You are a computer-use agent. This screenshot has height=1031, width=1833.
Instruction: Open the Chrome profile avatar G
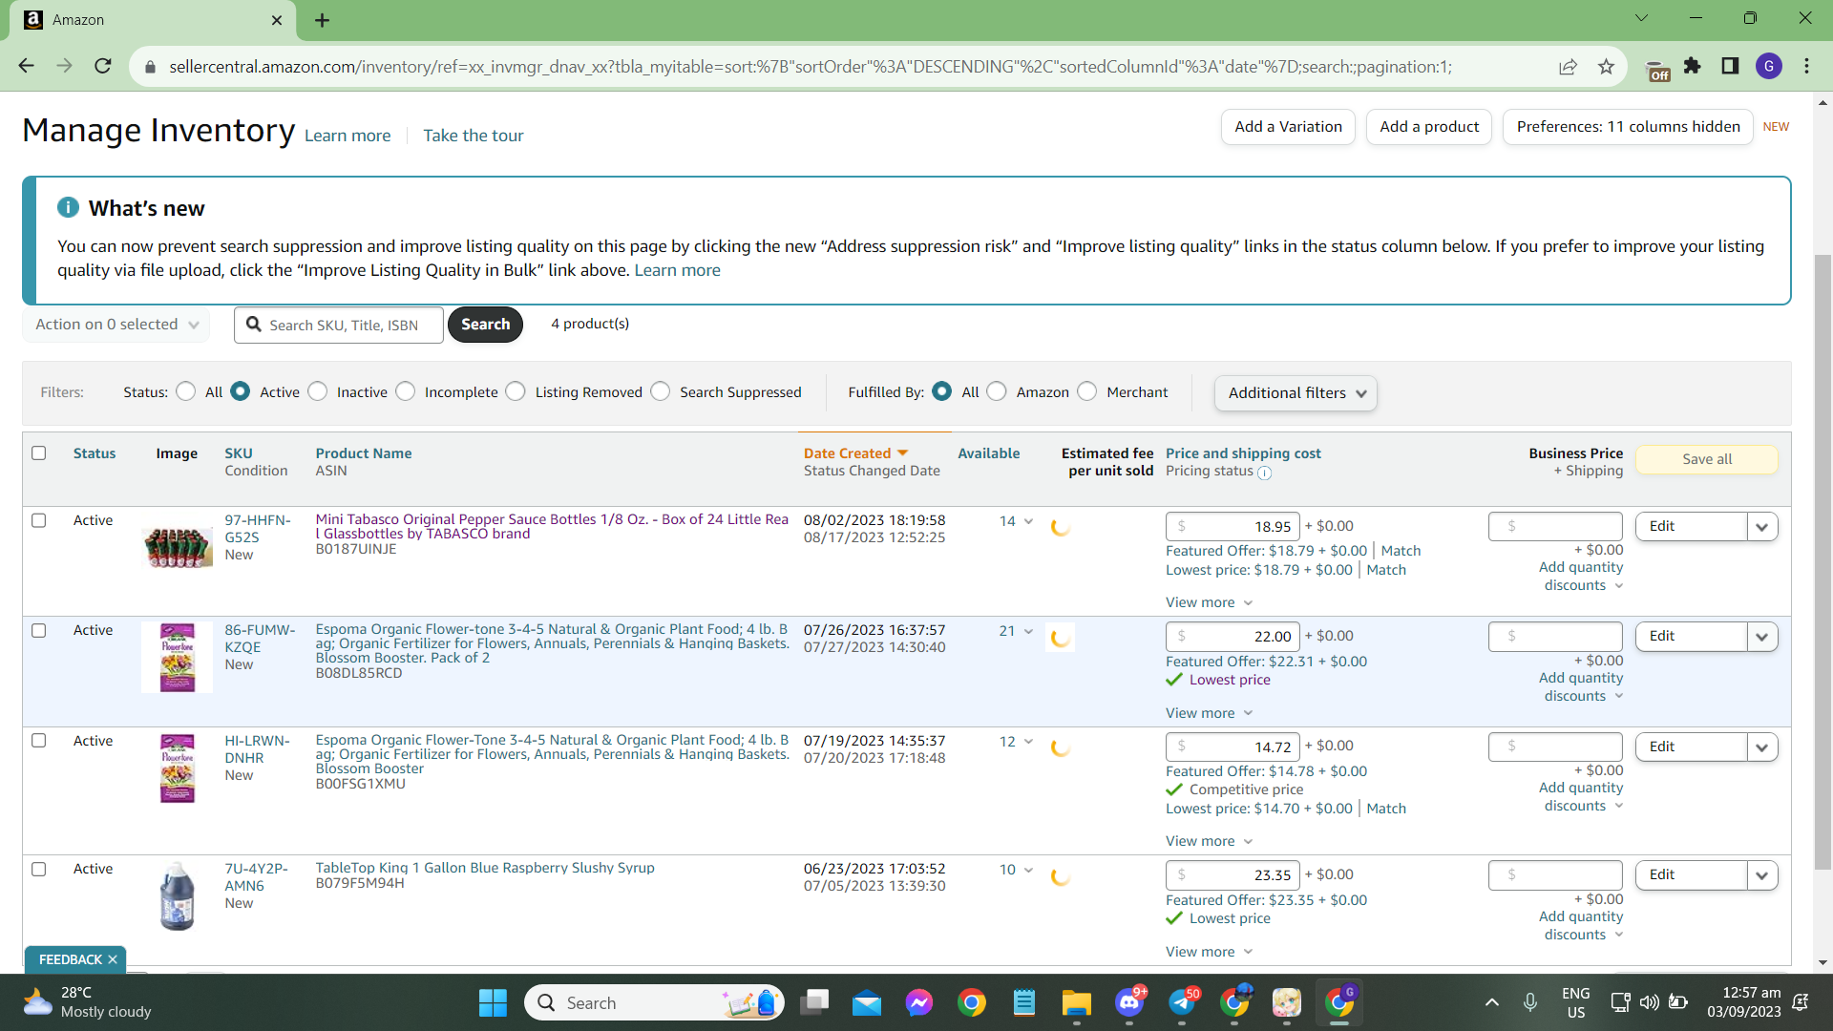pyautogui.click(x=1769, y=66)
